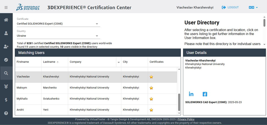Click star certificate icon for Kharzhevskyi
This screenshot has height=125, width=267.
point(151,77)
